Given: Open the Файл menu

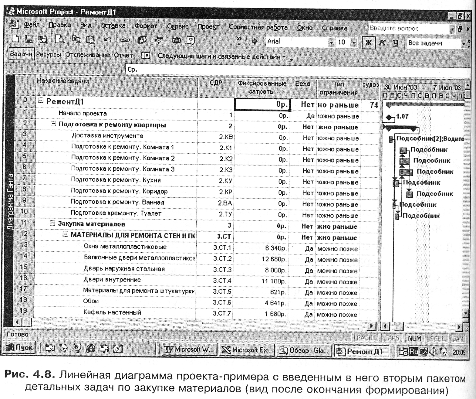Looking at the screenshot, I should point(32,25).
